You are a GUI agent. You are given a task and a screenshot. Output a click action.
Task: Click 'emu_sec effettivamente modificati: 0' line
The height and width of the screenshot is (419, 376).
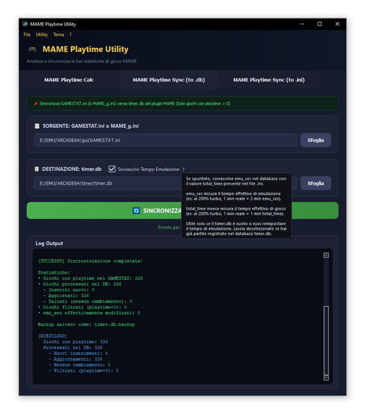[89, 313]
